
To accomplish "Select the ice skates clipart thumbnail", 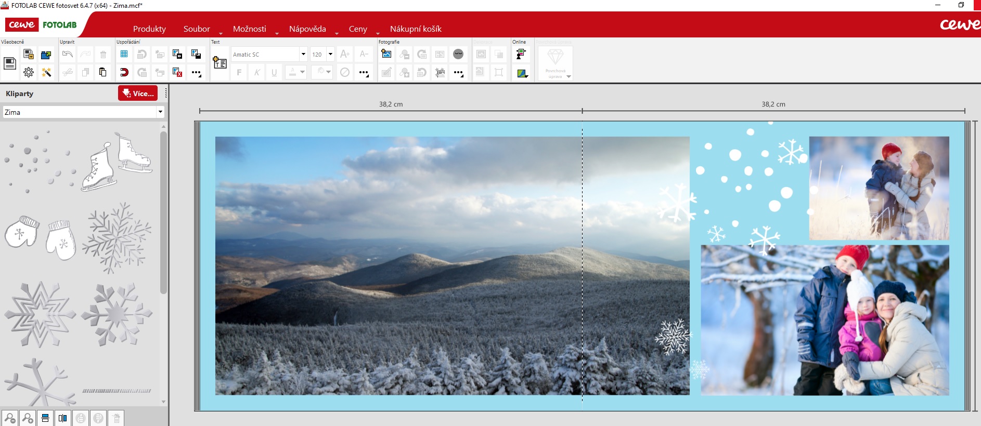I will (116, 161).
